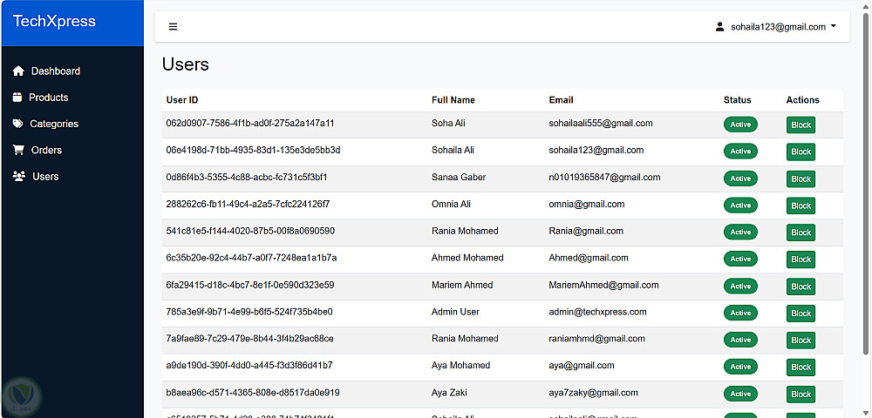Toggle the hamburger sidebar menu icon
Image resolution: width=872 pixels, height=418 pixels.
pyautogui.click(x=173, y=27)
